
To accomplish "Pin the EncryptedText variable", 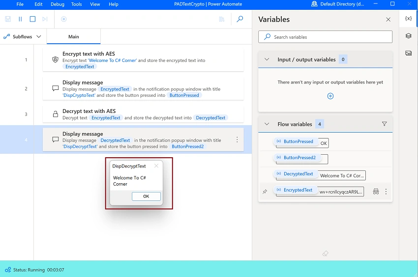I will pyautogui.click(x=265, y=192).
